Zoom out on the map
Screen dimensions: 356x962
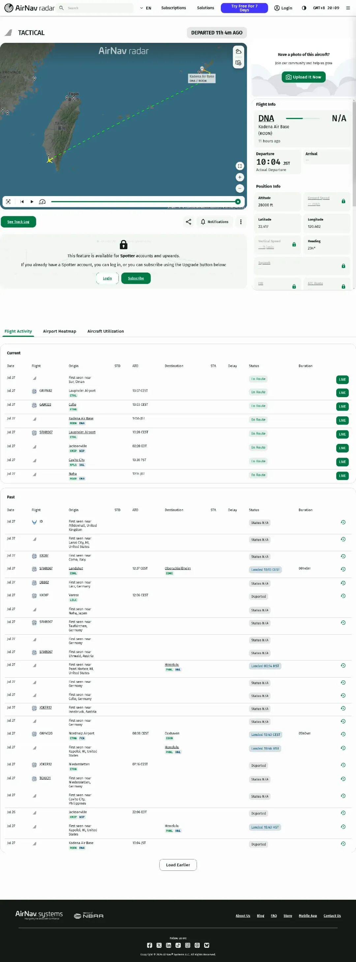click(240, 189)
